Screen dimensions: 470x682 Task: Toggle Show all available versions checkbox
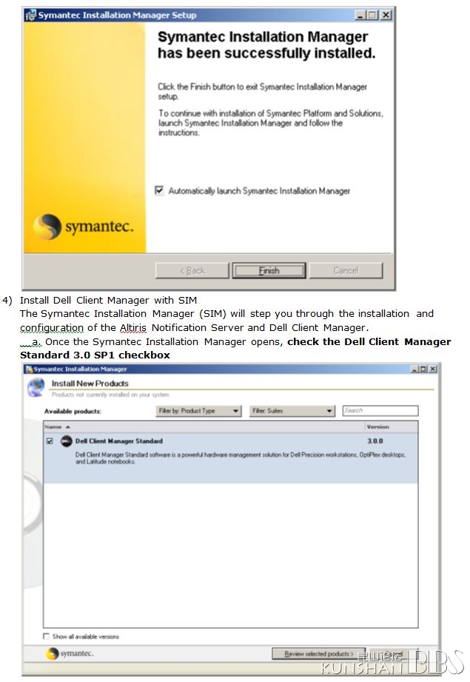(46, 636)
